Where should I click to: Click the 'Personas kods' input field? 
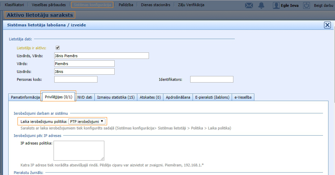coord(76,79)
